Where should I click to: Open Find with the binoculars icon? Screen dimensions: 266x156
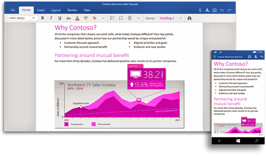(189, 18)
